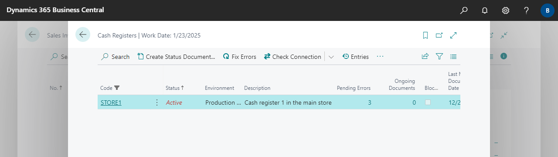Show row options for STORE1

pos(157,102)
